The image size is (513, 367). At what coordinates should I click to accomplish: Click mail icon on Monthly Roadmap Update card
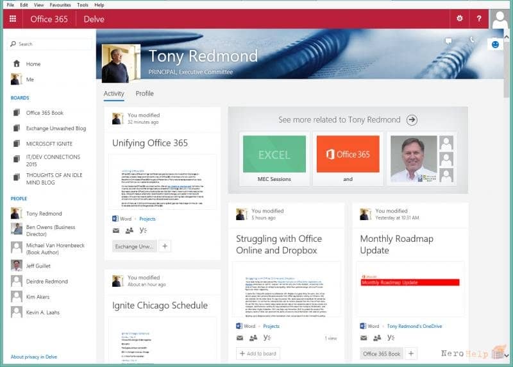364,338
